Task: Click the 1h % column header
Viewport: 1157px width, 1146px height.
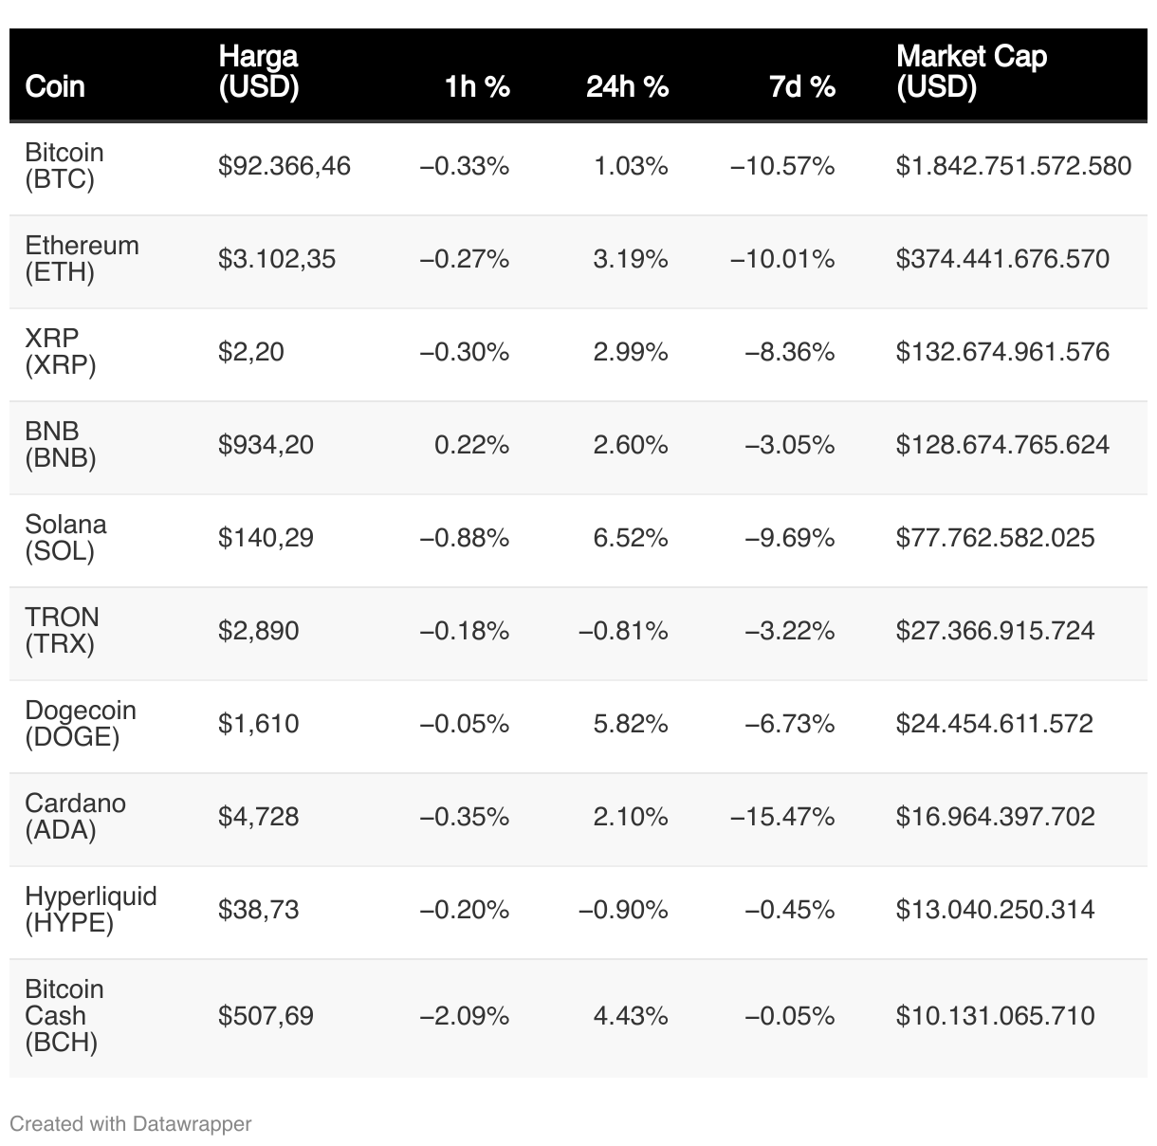Action: click(477, 86)
